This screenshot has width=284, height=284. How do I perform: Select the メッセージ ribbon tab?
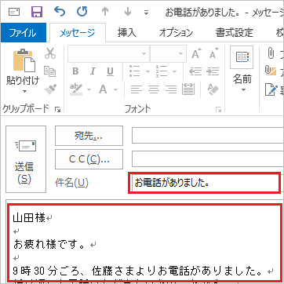pyautogui.click(x=78, y=33)
